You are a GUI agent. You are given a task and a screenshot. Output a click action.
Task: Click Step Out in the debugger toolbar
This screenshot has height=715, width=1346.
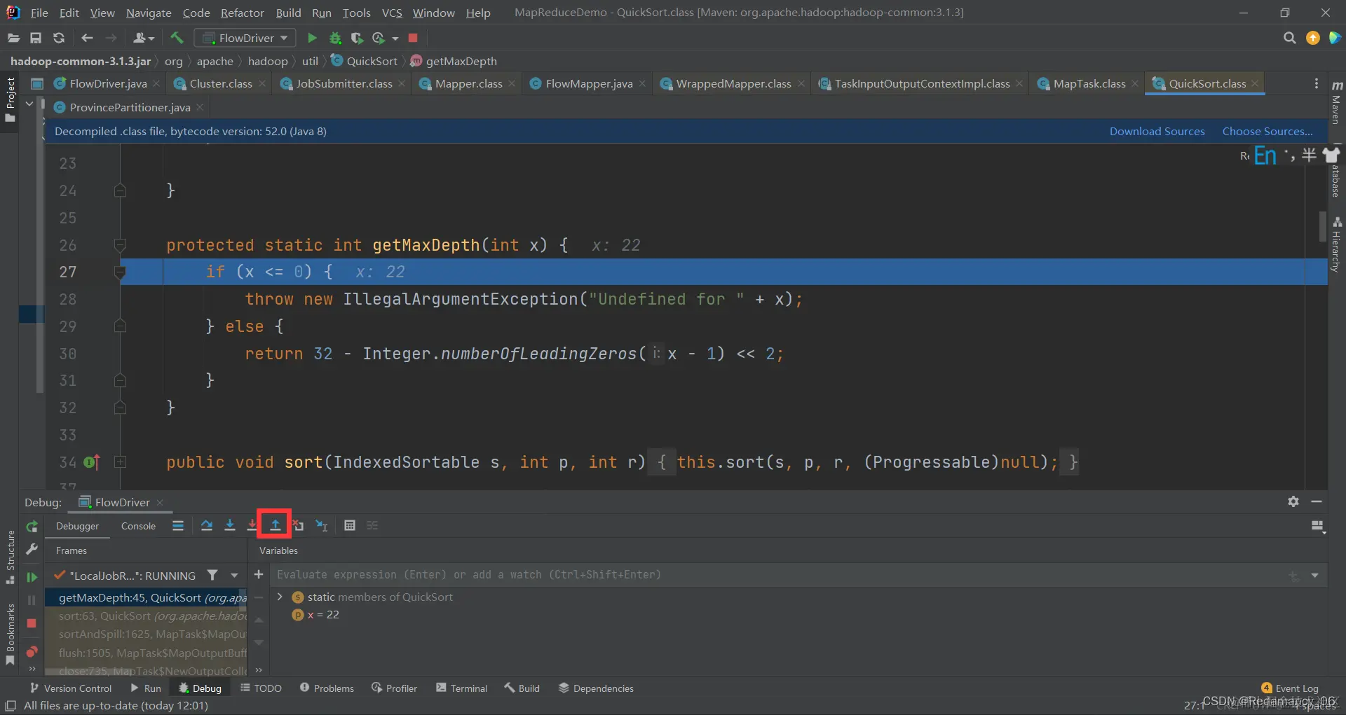[276, 525]
